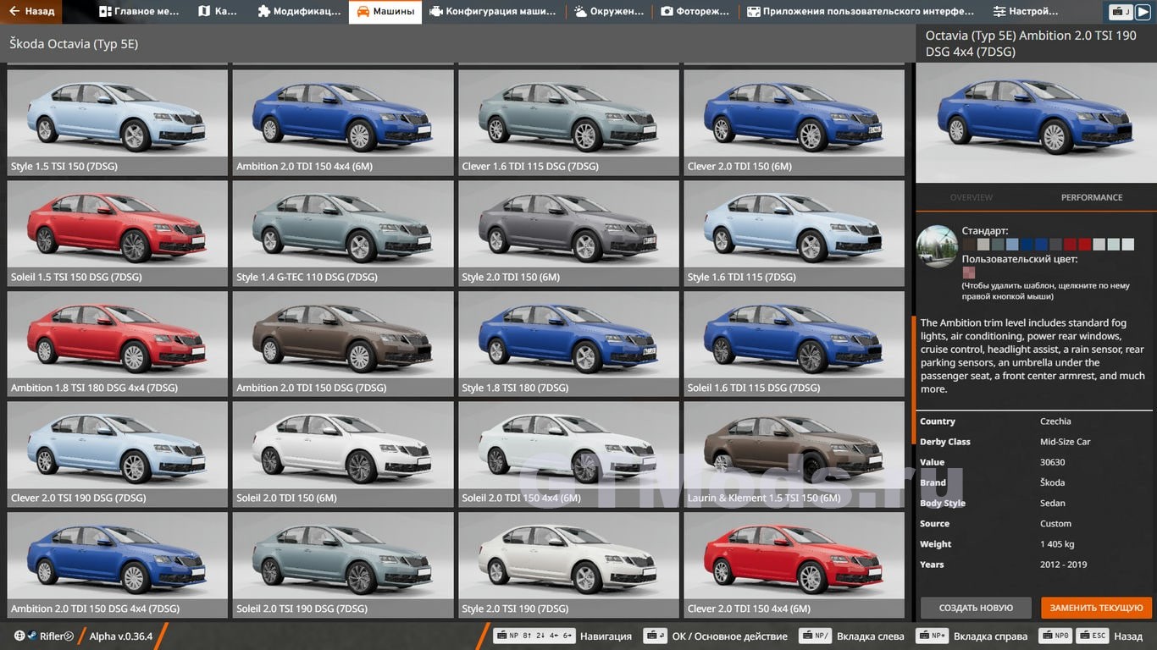Click the J key shortcut icon at top right
The width and height of the screenshot is (1157, 650).
point(1121,12)
